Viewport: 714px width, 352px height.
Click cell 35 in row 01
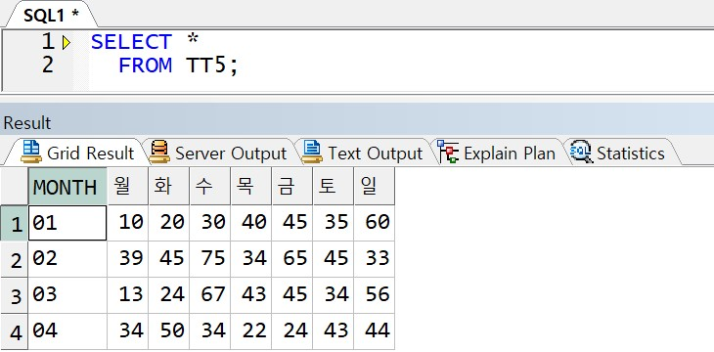tap(333, 223)
